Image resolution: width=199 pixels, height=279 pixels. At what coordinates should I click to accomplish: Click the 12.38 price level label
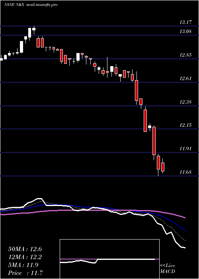point(185,102)
